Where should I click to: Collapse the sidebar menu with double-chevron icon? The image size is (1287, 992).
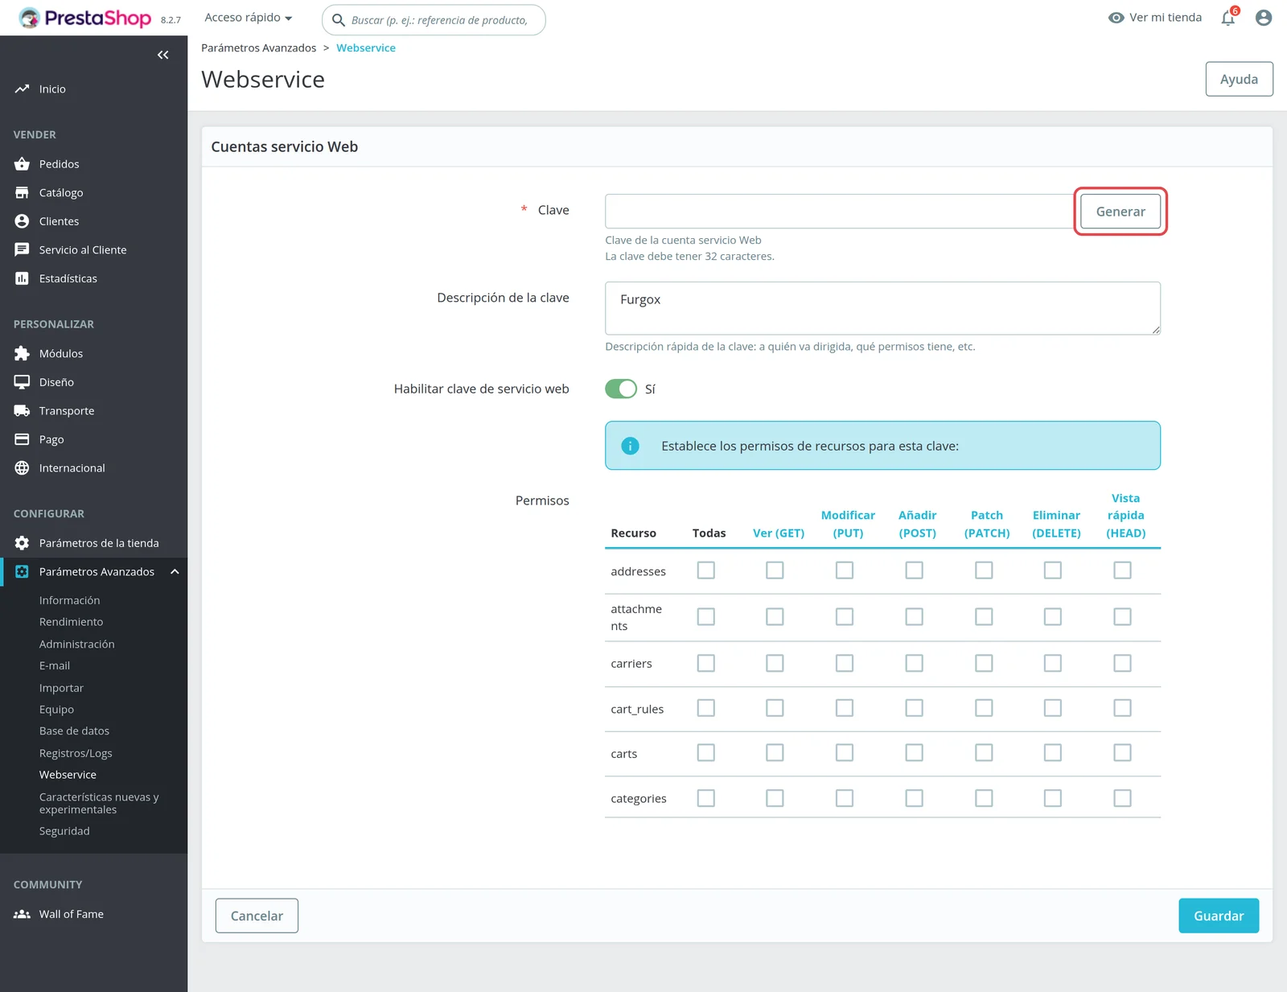click(163, 55)
